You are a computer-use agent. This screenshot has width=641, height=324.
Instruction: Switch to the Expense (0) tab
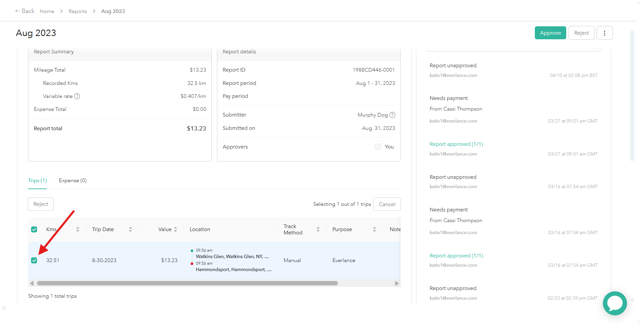click(72, 180)
